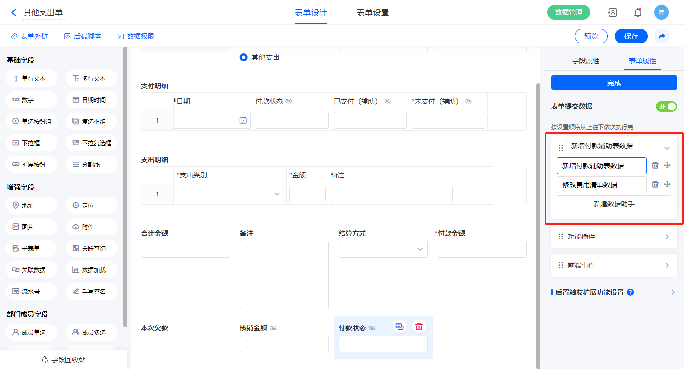Click the move handle for 修改费用清单数据
Image resolution: width=684 pixels, height=369 pixels.
(667, 184)
